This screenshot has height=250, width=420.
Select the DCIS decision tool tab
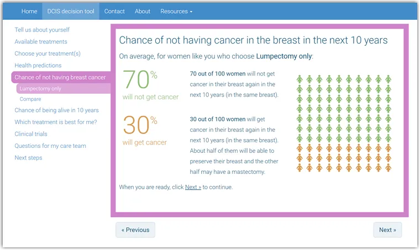click(x=71, y=11)
